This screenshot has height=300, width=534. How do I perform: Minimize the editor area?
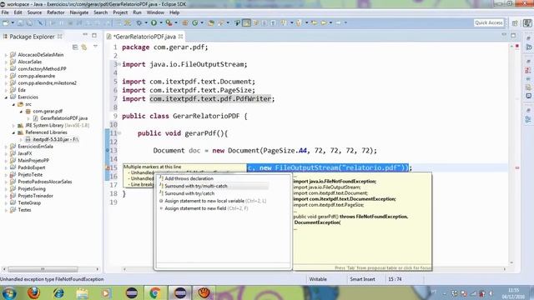click(504, 35)
